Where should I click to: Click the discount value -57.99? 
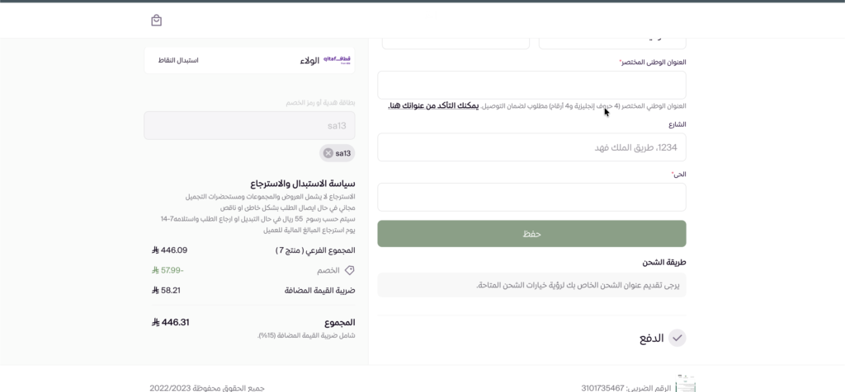click(168, 270)
